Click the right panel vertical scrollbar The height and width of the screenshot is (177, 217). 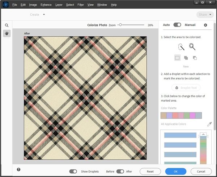[x=215, y=77]
